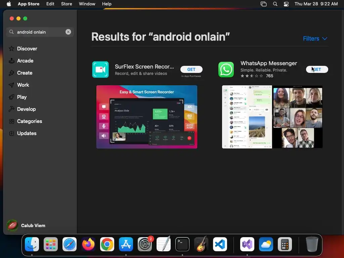The width and height of the screenshot is (344, 258).
Task: Click the Stage Manager icon in menu bar
Action: (263, 4)
